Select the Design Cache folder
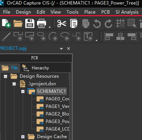The height and width of the screenshot is (140, 142). [x=52, y=137]
